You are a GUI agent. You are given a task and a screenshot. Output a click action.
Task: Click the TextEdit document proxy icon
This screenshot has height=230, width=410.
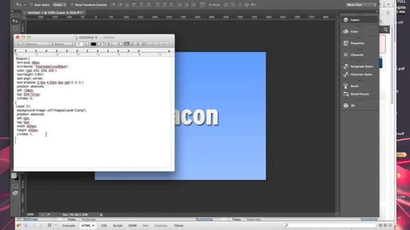(x=76, y=38)
